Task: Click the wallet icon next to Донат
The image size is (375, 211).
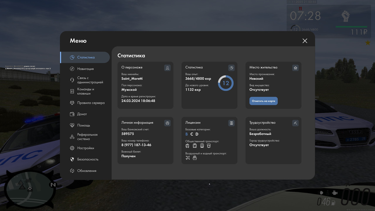Action: tap(72, 114)
